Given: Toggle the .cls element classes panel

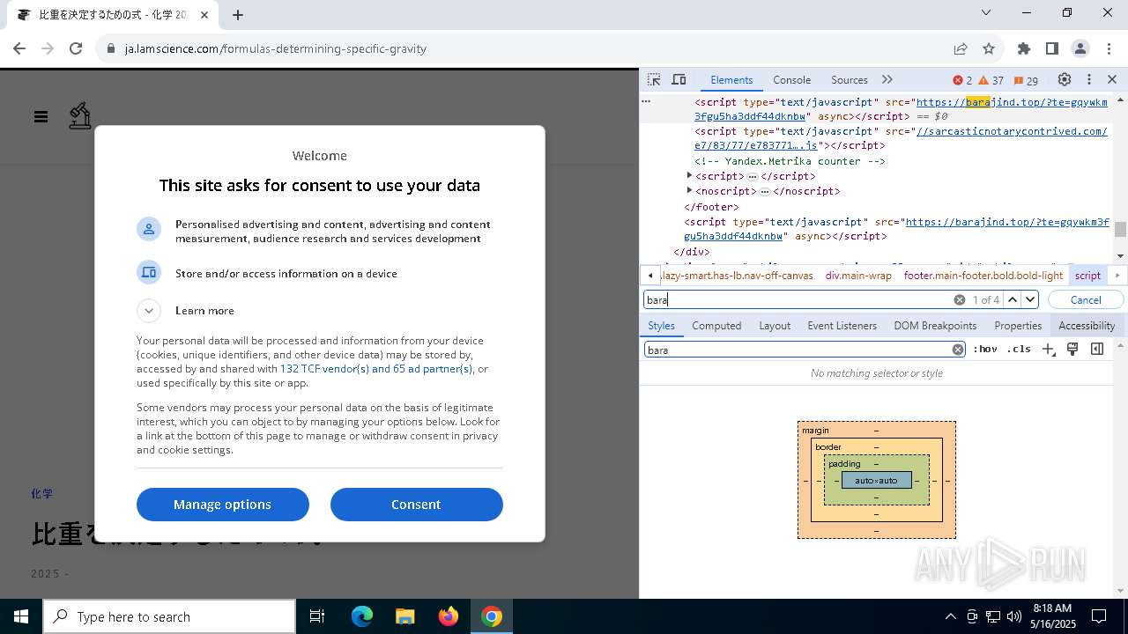Looking at the screenshot, I should 1019,350.
